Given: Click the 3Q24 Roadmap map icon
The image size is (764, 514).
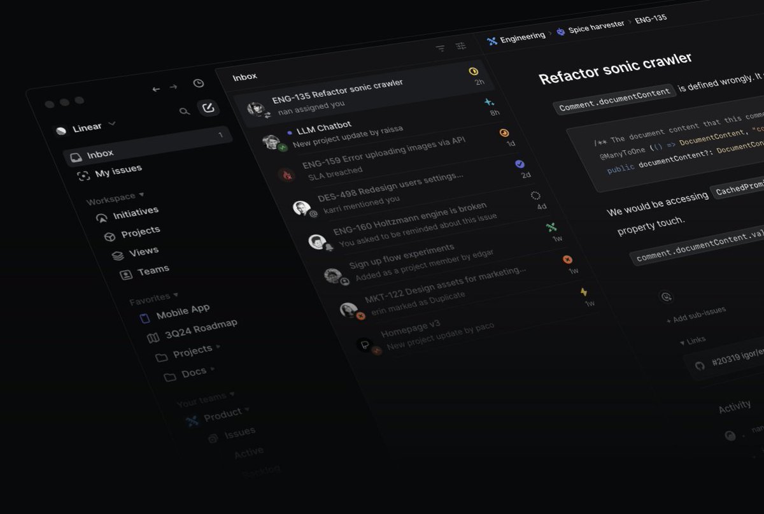Looking at the screenshot, I should [x=153, y=338].
